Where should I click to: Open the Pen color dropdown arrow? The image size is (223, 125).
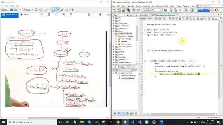pyautogui.click(x=59, y=10)
